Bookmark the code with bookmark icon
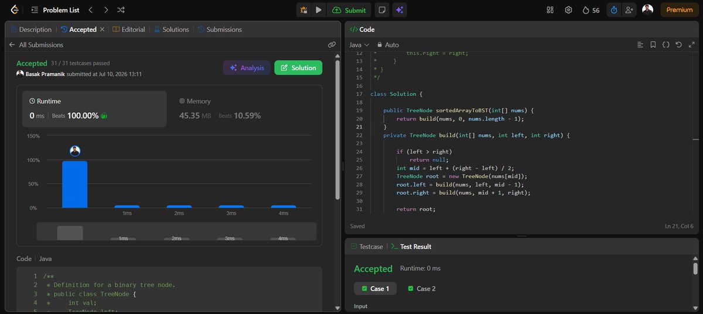Viewport: 703px width, 314px height. [x=653, y=44]
